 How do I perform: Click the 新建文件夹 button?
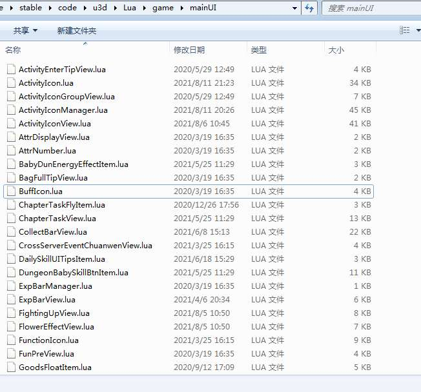click(77, 30)
